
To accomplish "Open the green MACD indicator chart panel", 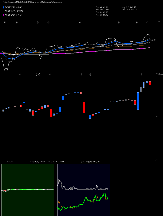I will click(x=28, y=190).
